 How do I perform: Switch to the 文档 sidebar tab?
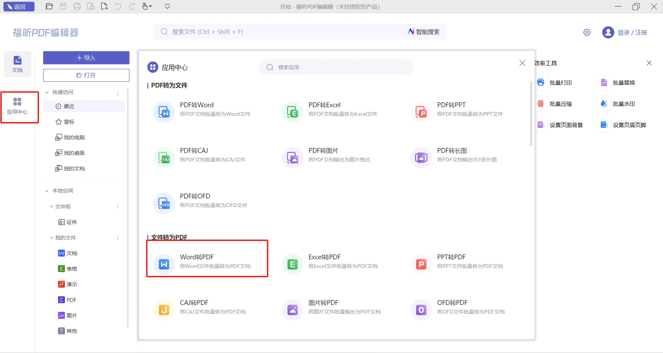17,64
